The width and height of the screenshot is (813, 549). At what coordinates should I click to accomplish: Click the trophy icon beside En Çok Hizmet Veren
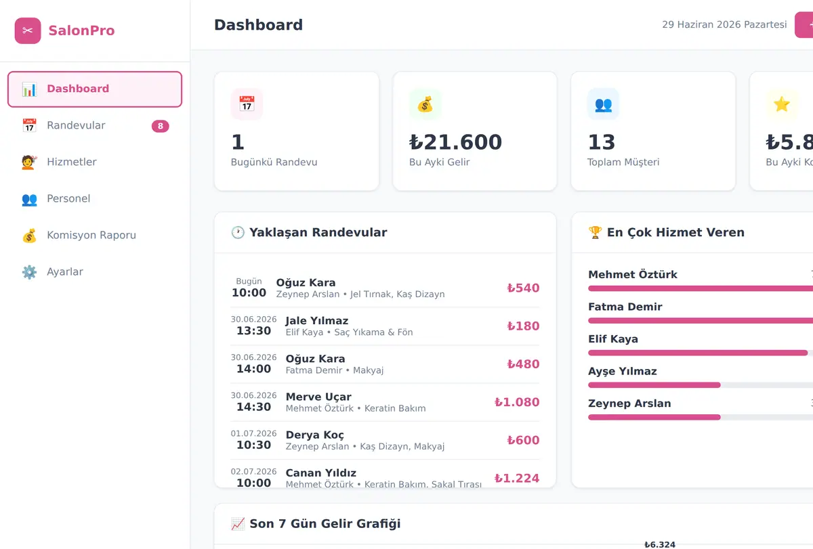click(595, 232)
